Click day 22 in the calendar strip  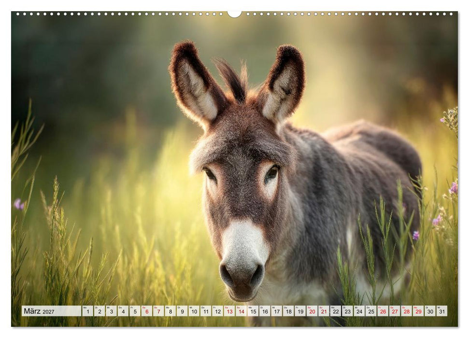336,311
